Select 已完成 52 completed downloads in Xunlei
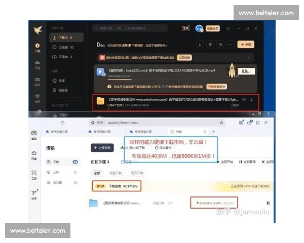 [63, 47]
